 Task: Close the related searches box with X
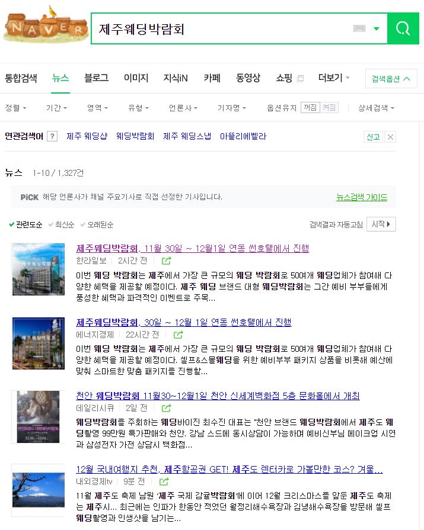pos(390,137)
